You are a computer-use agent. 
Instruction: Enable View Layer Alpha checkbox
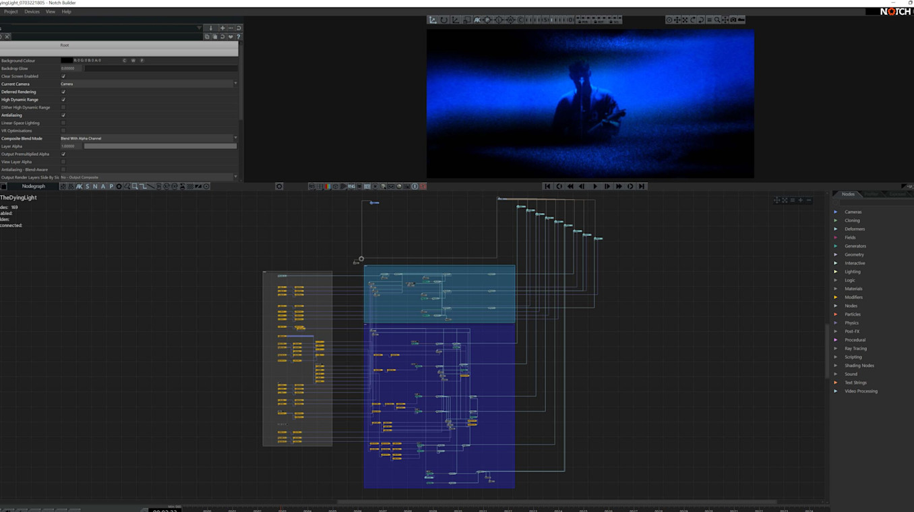pyautogui.click(x=63, y=162)
